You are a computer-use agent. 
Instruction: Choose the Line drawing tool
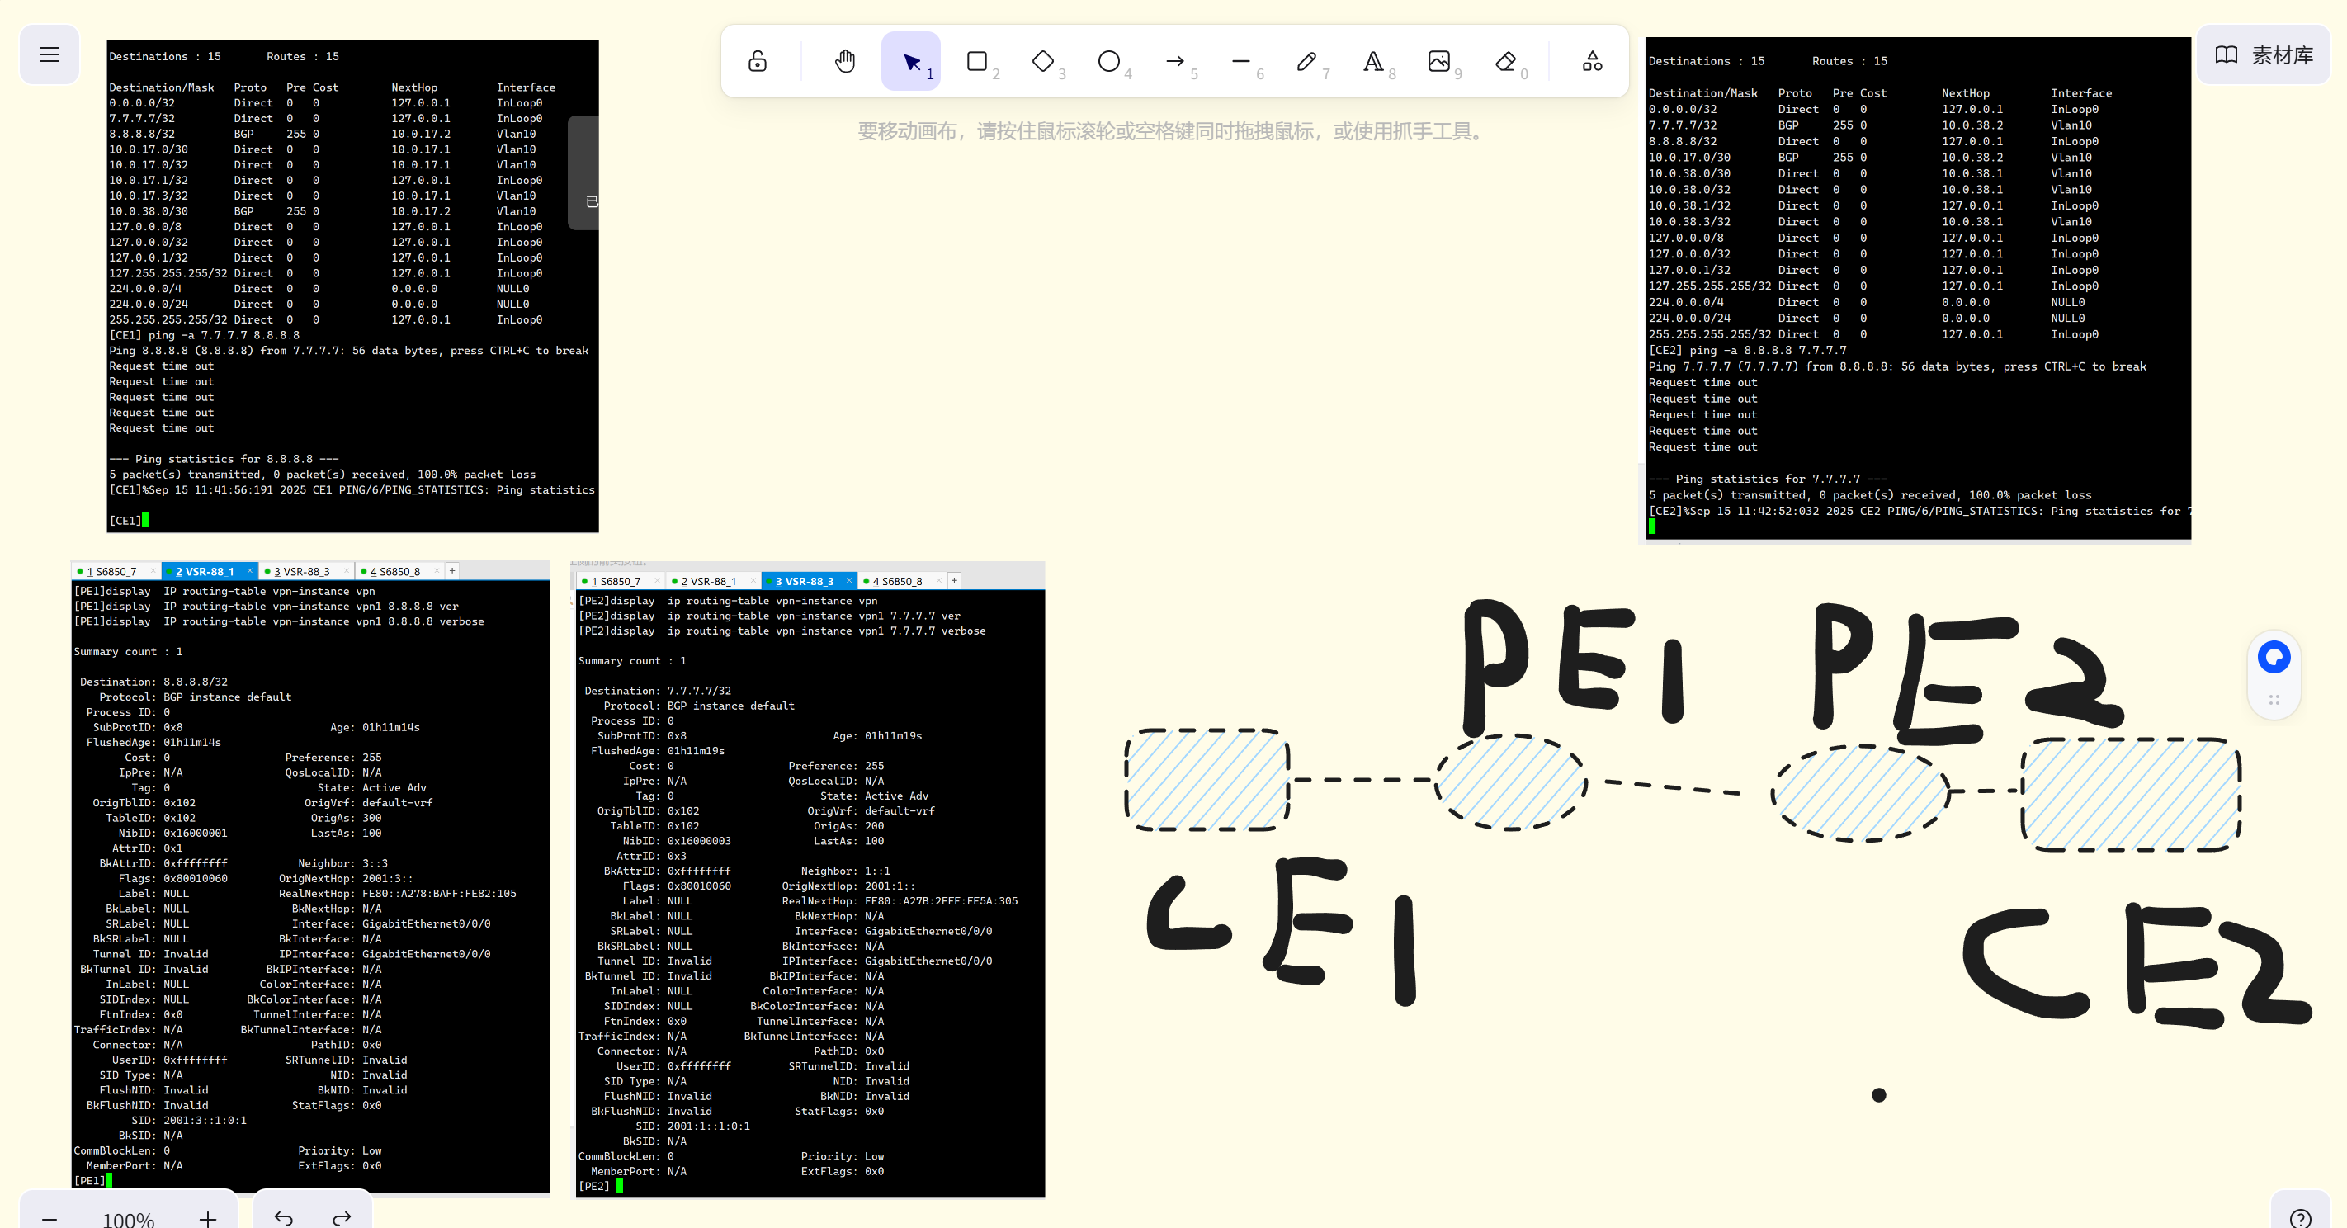1241,61
